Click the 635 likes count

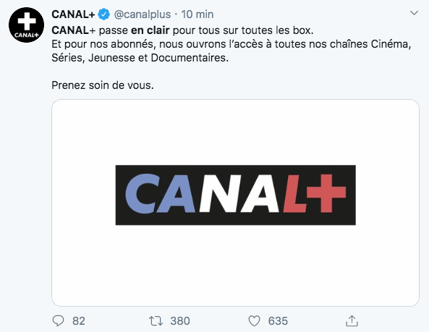278,321
